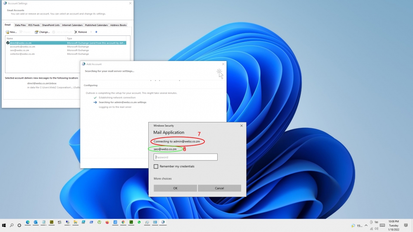Viewport: 413px width, 232px height.
Task: Remove the selected email account
Action: [81, 32]
